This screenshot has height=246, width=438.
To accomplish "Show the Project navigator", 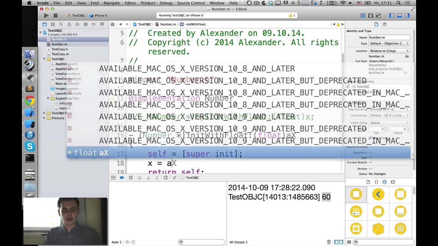I will tap(44, 24).
